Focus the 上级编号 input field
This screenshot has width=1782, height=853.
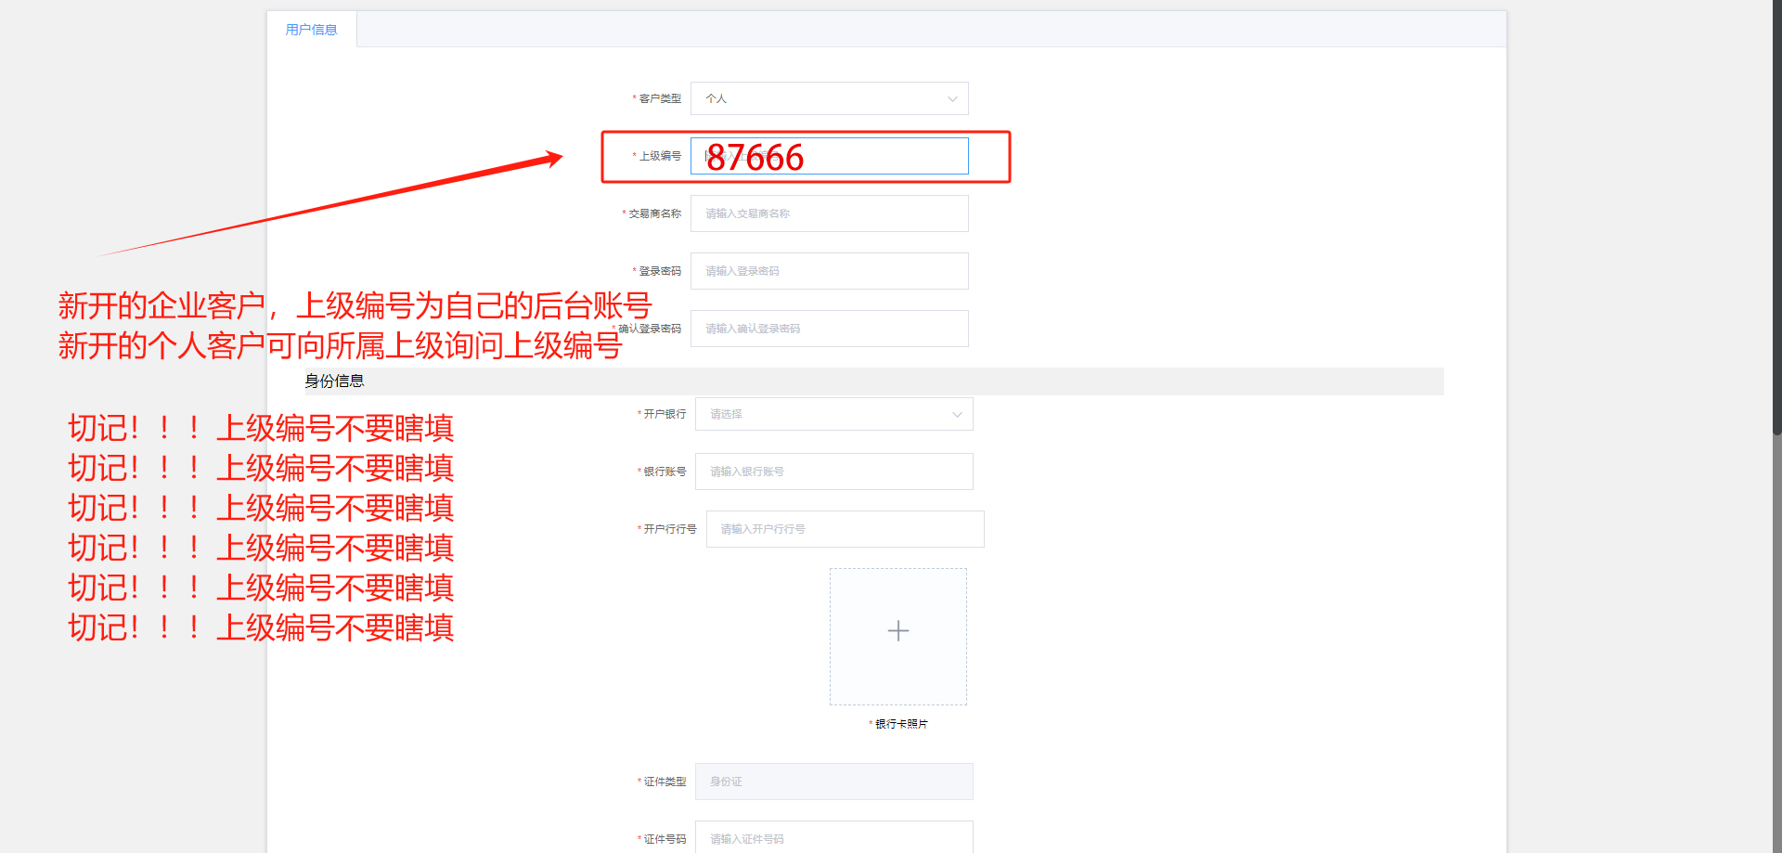[x=829, y=156]
